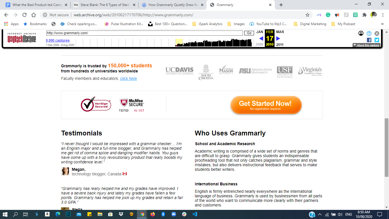Open the Bookmarks star folder

click(x=35, y=24)
